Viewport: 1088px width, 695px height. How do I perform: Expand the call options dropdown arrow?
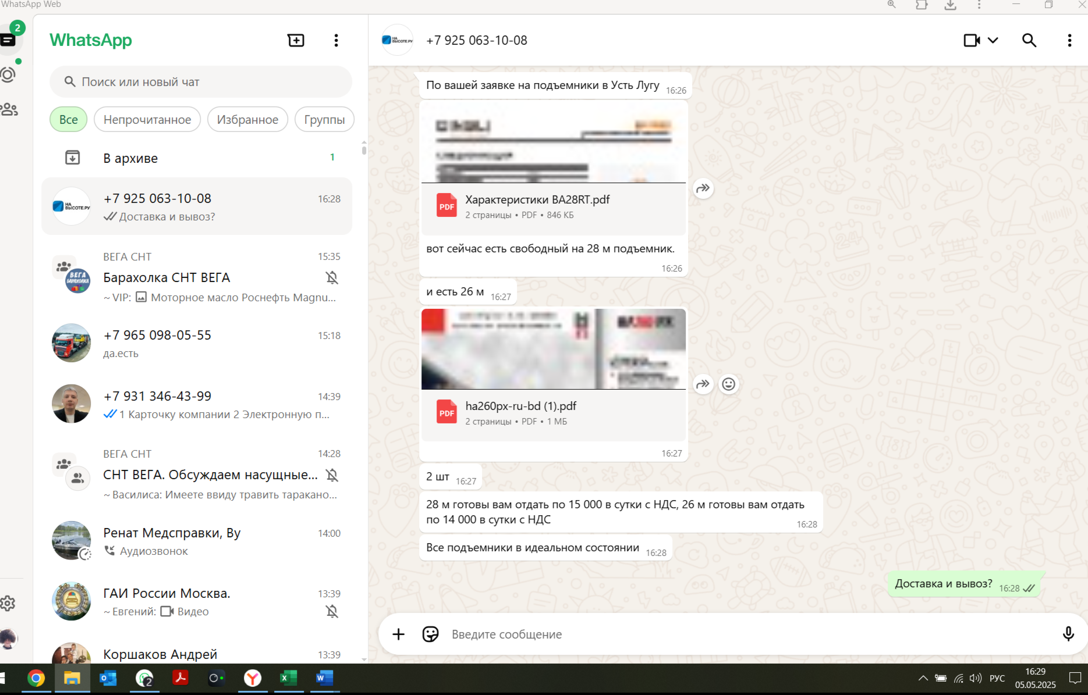pyautogui.click(x=993, y=40)
